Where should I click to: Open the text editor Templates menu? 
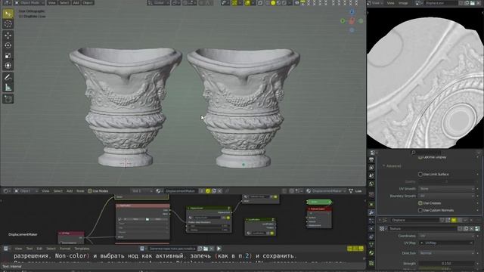click(82, 249)
